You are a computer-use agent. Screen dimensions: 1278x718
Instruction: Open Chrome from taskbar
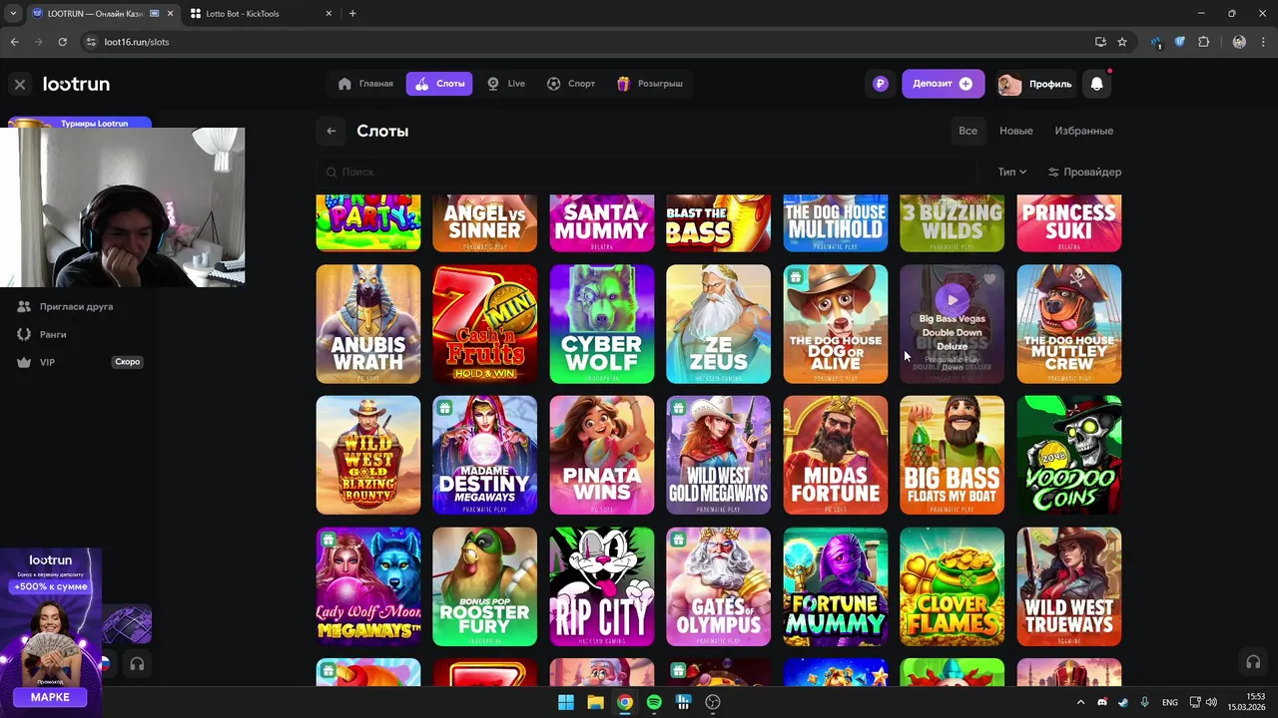click(625, 702)
